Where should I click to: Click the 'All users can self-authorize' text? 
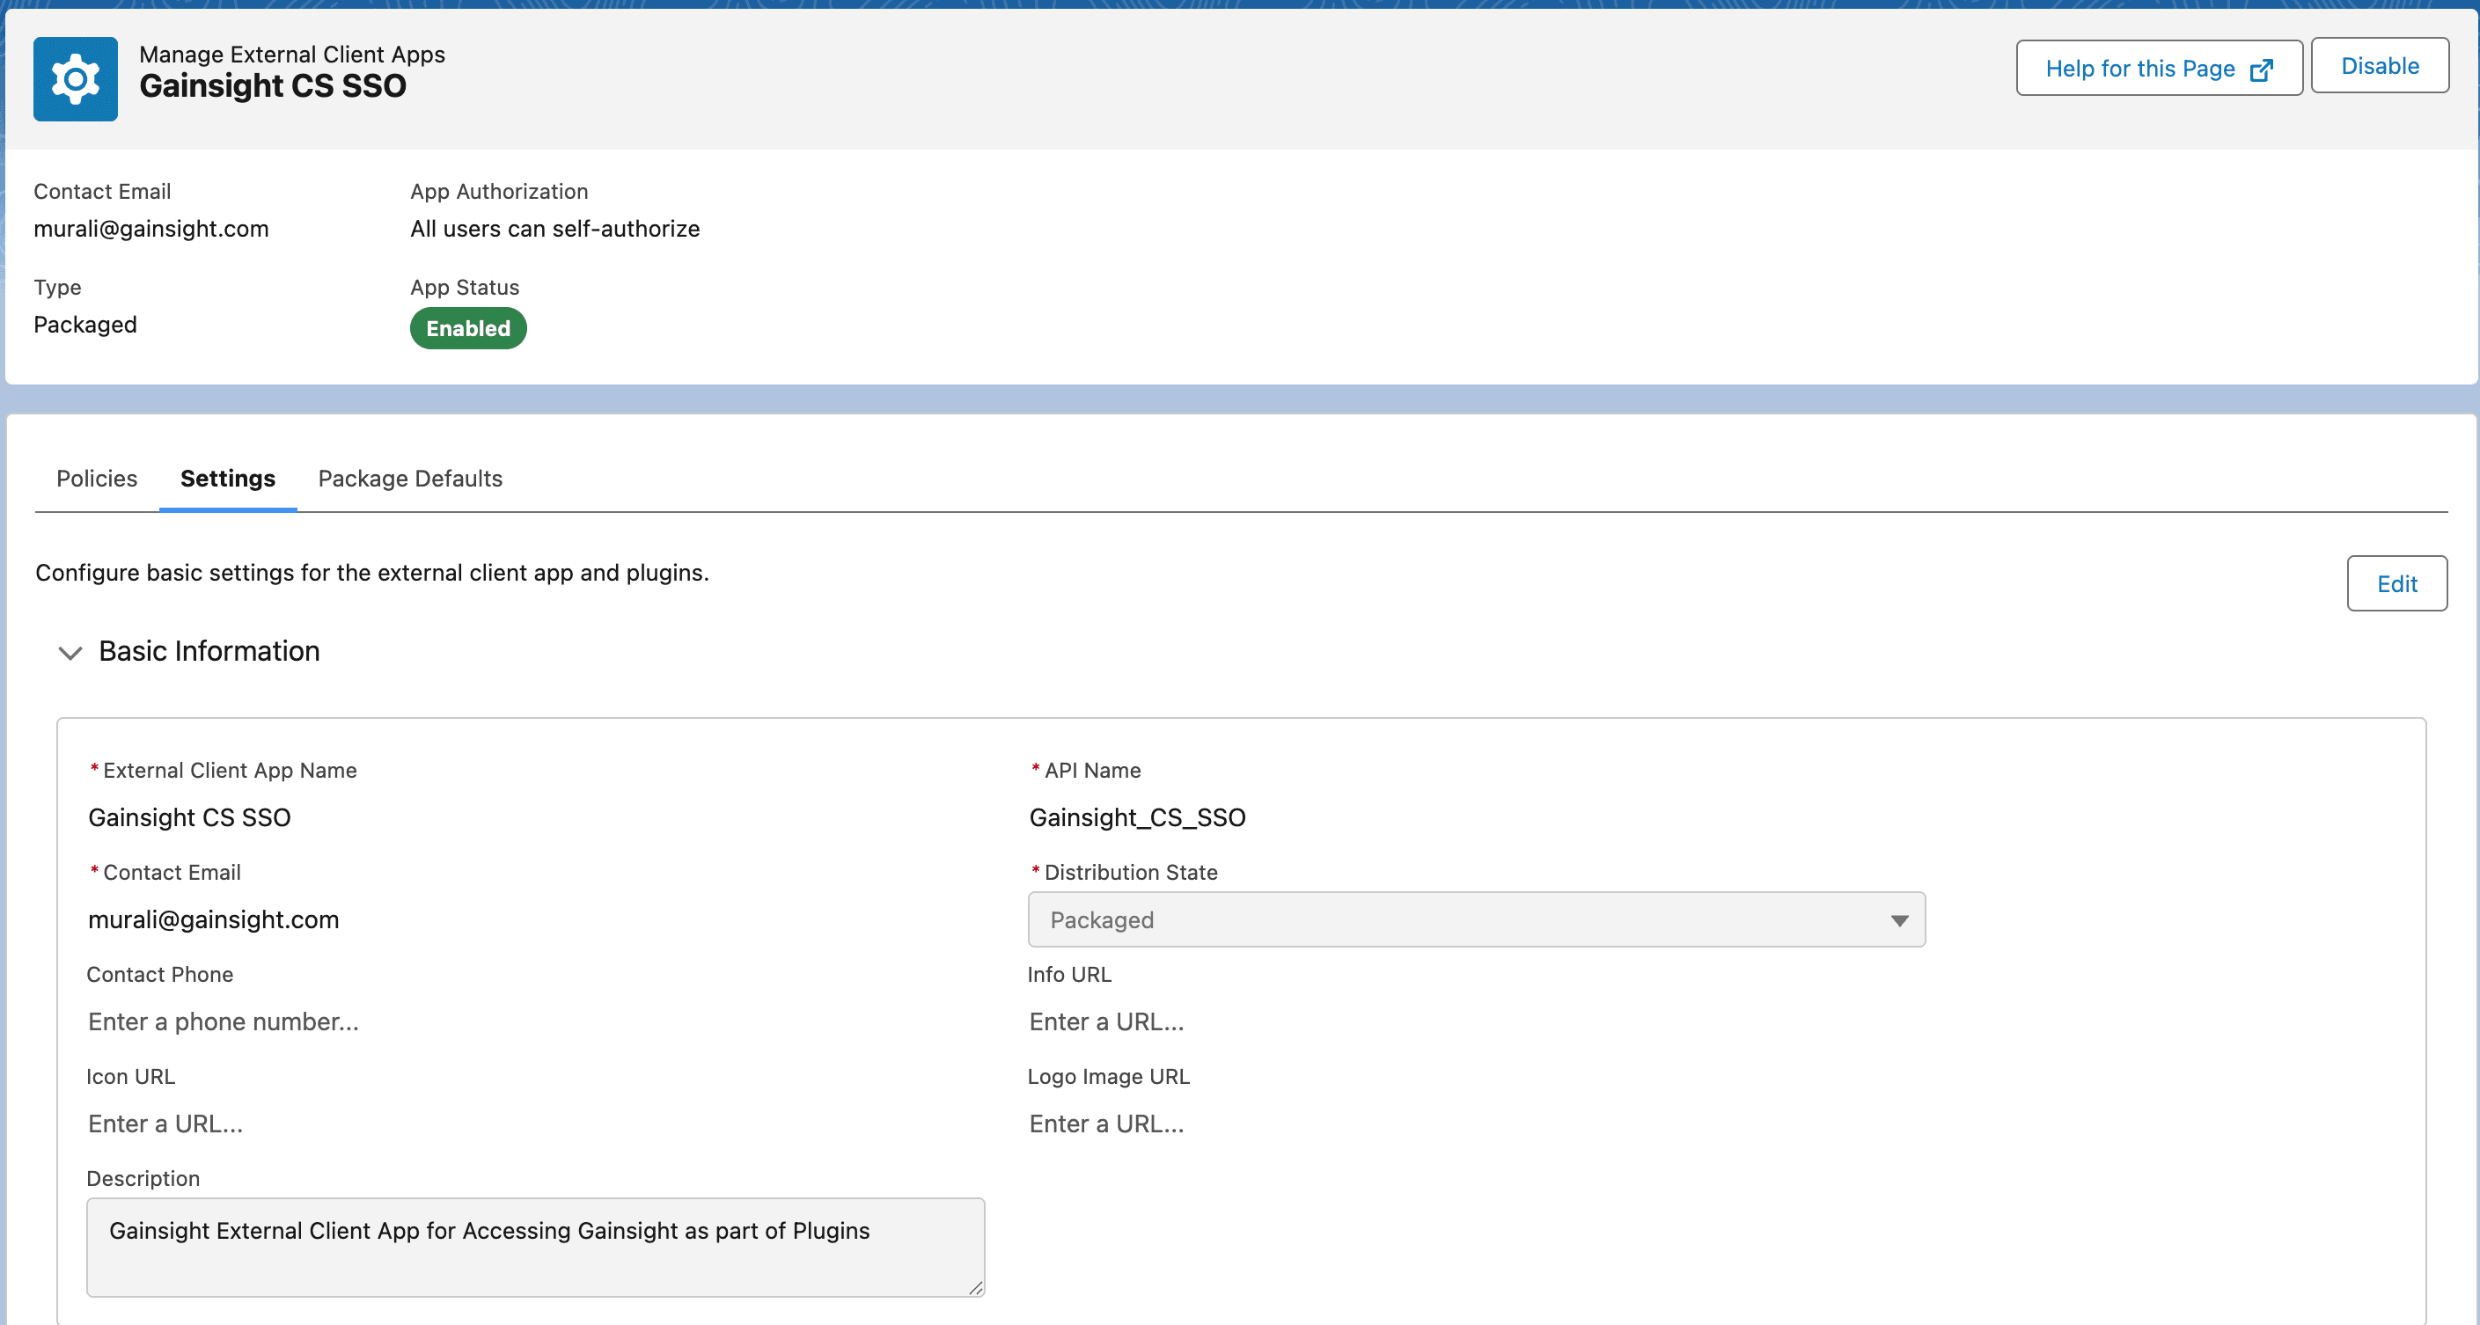click(x=554, y=229)
